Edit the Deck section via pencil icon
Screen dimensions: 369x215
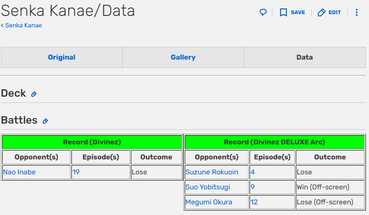(34, 94)
